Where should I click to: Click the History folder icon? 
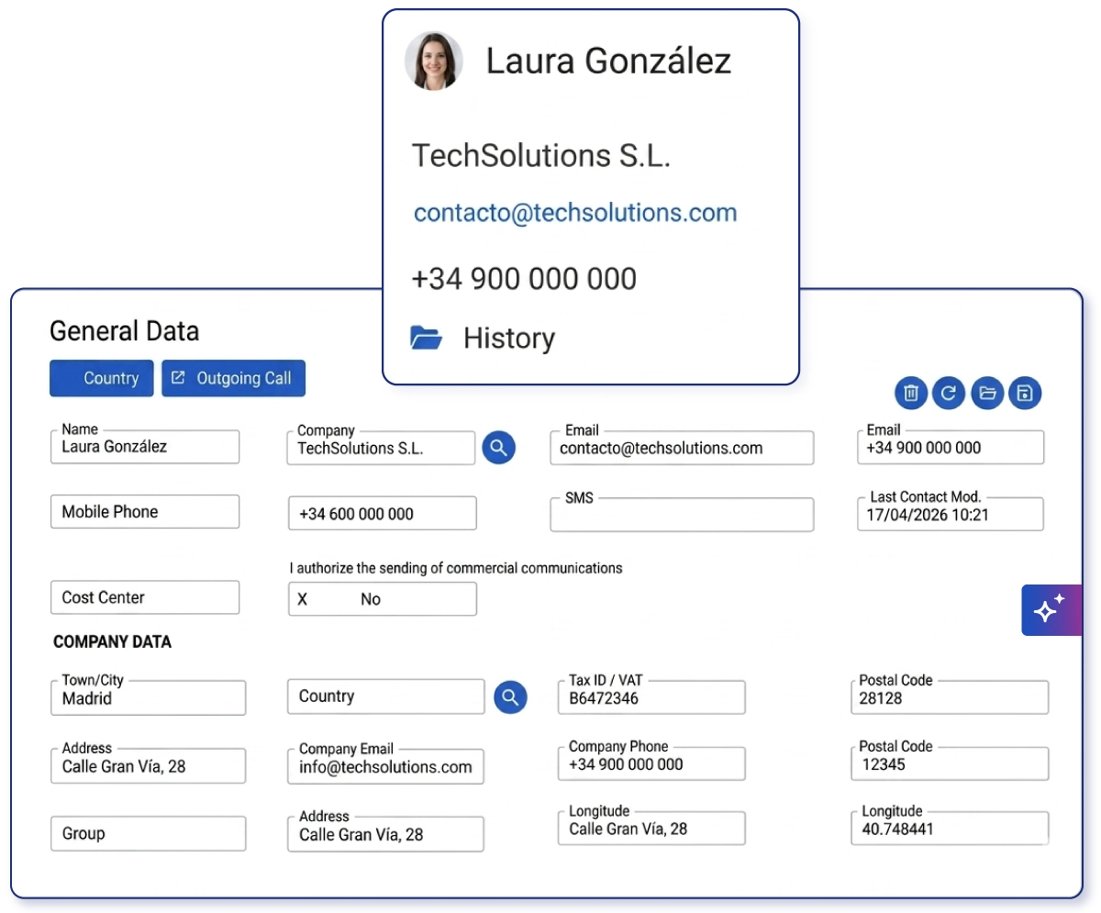427,338
